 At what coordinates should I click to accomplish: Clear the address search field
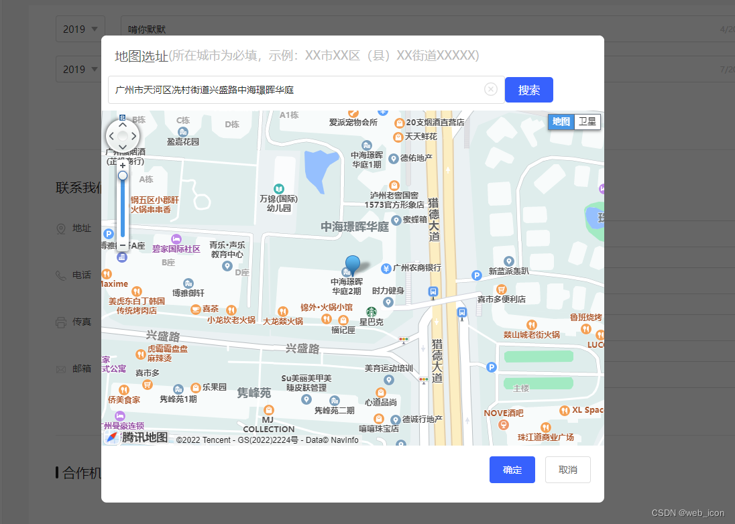(490, 89)
